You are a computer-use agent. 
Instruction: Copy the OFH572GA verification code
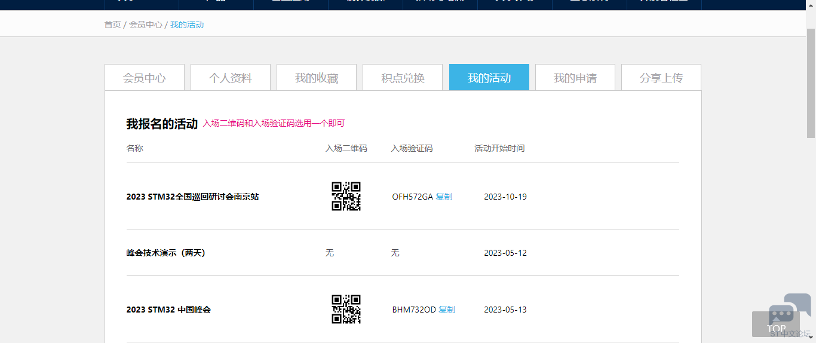click(444, 197)
